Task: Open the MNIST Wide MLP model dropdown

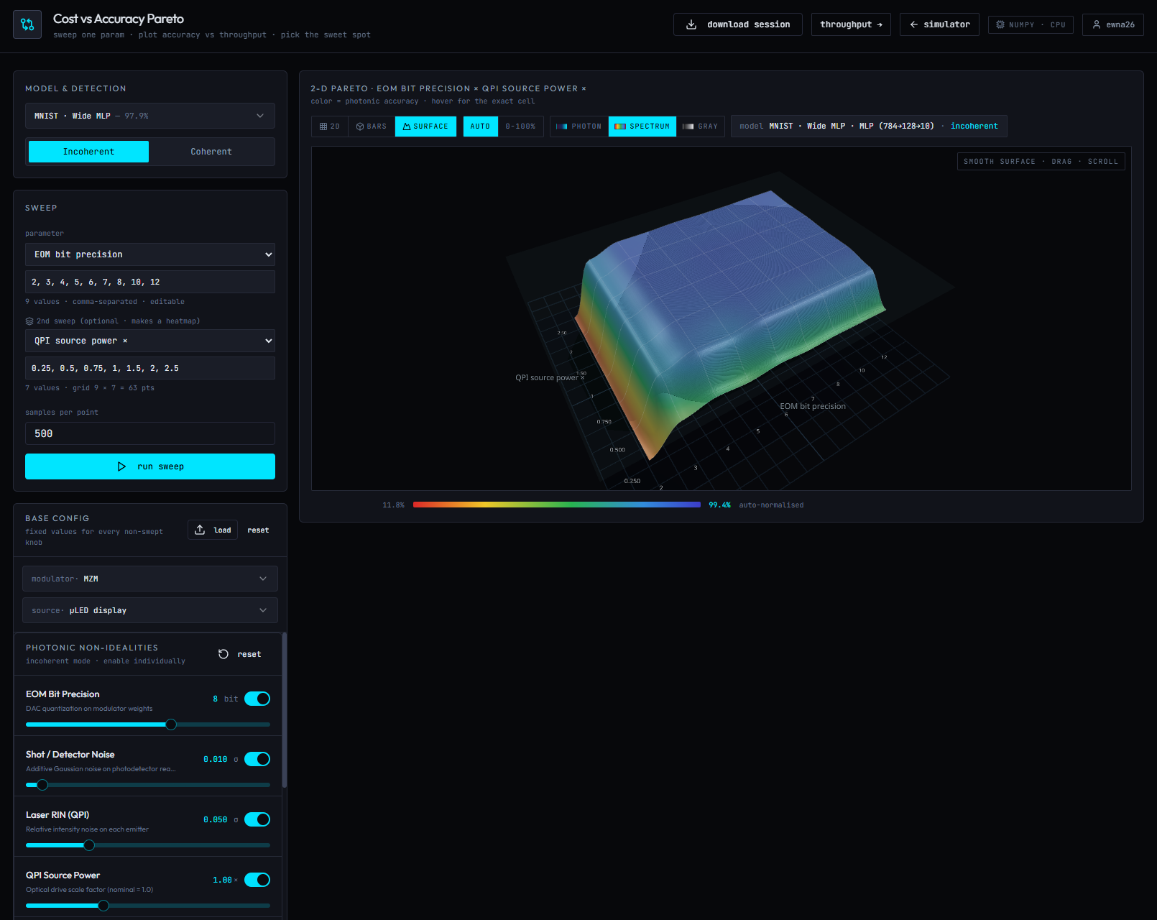Action: click(x=150, y=116)
